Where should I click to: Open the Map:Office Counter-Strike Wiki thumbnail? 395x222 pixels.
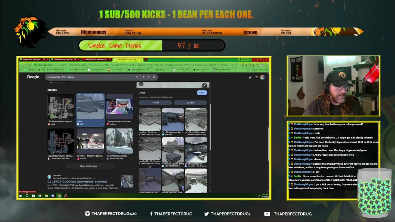[x=61, y=141]
